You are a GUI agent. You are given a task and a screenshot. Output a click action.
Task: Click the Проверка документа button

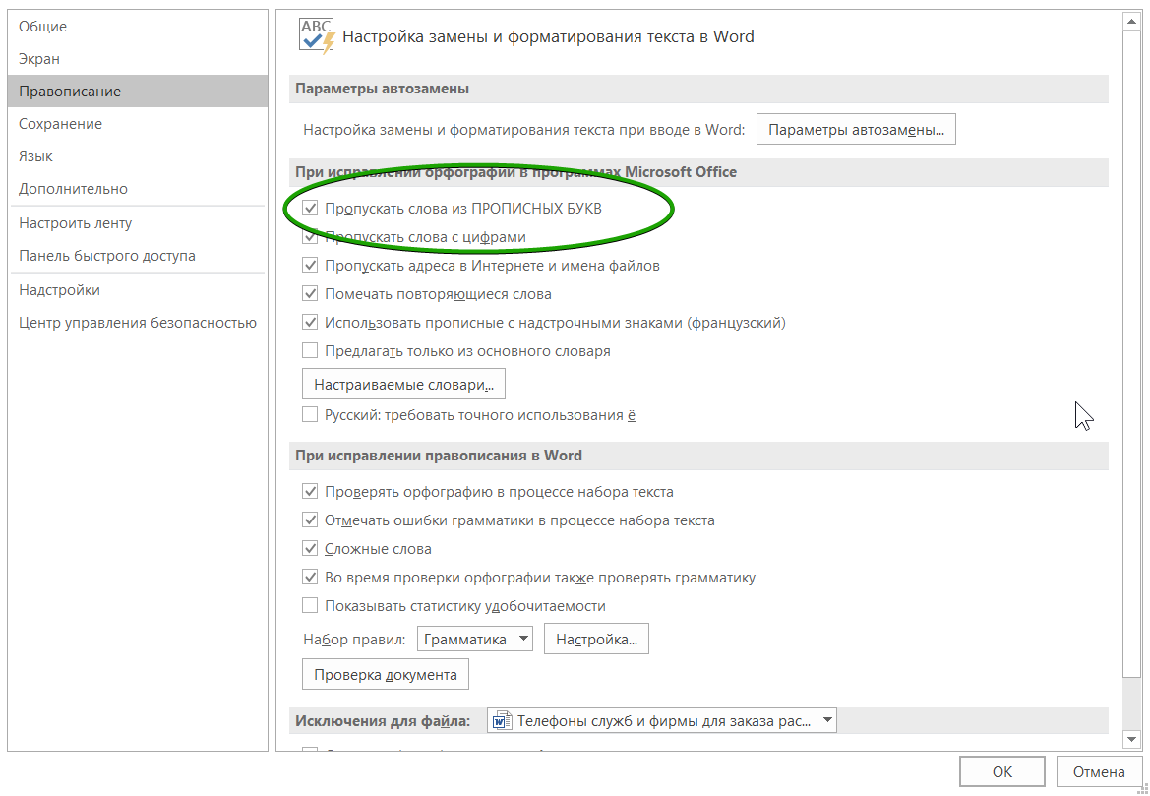tap(385, 674)
